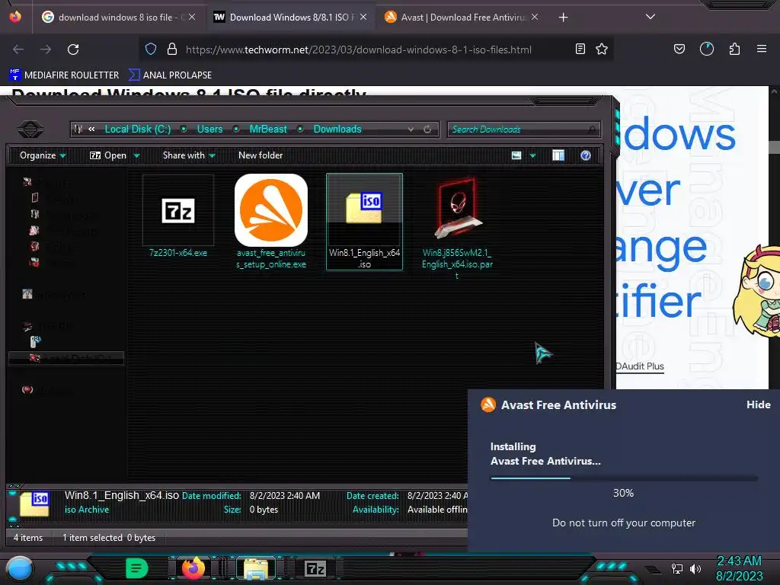The image size is (780, 585).
Task: Click Open in the Explorer toolbar
Action: (108, 155)
